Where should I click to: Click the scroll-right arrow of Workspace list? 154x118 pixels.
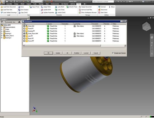click(125, 45)
